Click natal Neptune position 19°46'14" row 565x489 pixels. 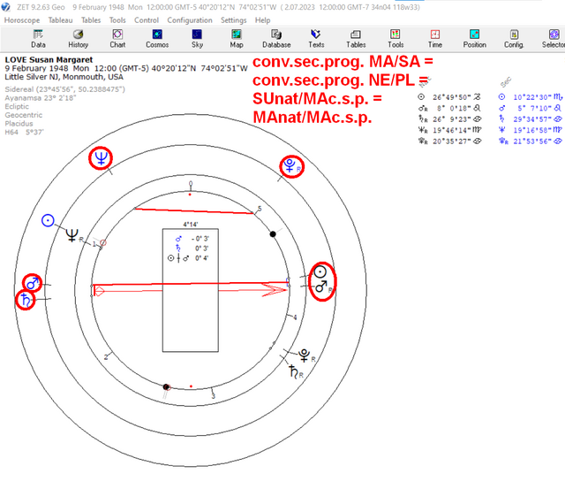coord(449,130)
